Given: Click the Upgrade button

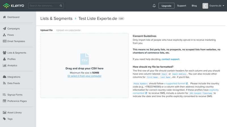Looking at the screenshot, I should (166, 6).
